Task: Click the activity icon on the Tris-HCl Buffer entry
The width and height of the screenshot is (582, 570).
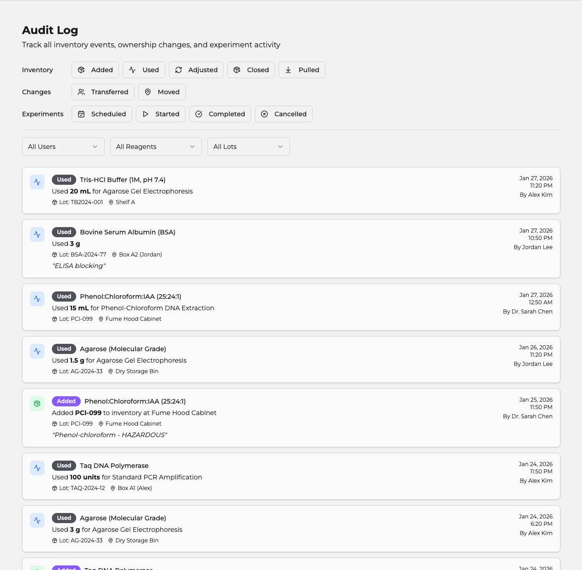Action: (x=37, y=182)
